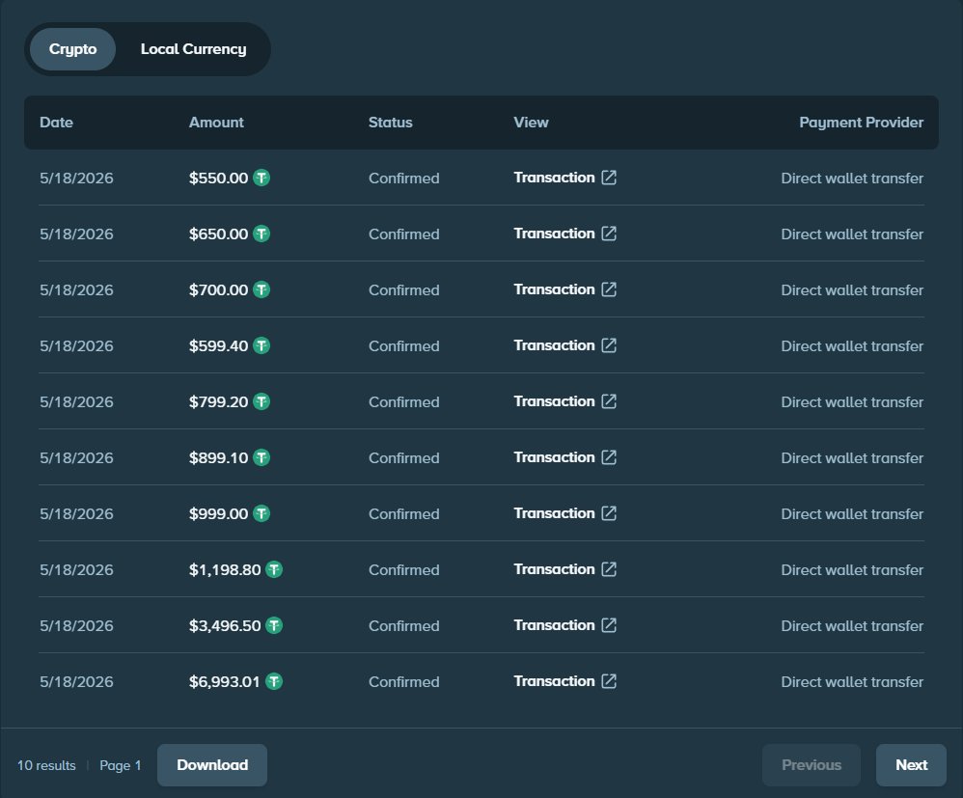Open the Transaction link for $650.00
963x798 pixels.
click(x=554, y=234)
